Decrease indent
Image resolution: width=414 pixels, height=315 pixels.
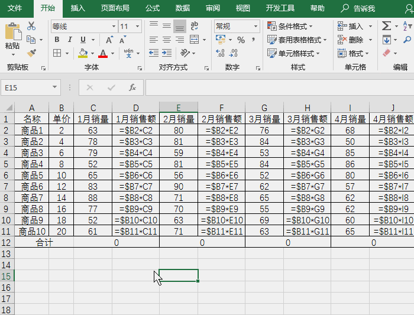click(x=154, y=53)
